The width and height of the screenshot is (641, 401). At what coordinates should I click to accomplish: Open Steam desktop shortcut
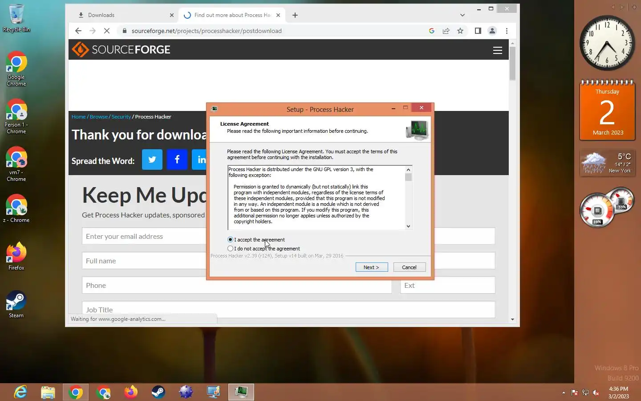(16, 304)
